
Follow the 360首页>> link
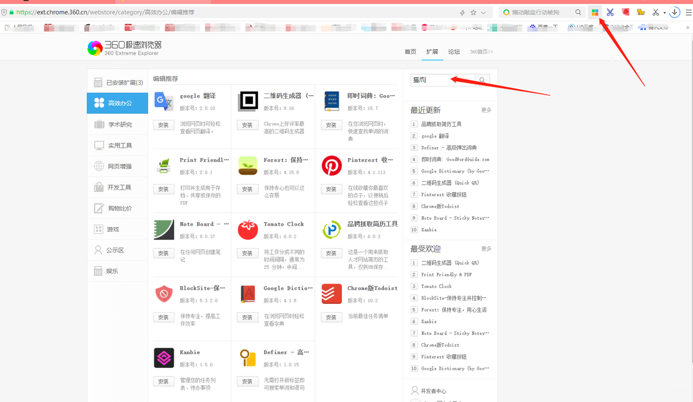click(x=481, y=52)
